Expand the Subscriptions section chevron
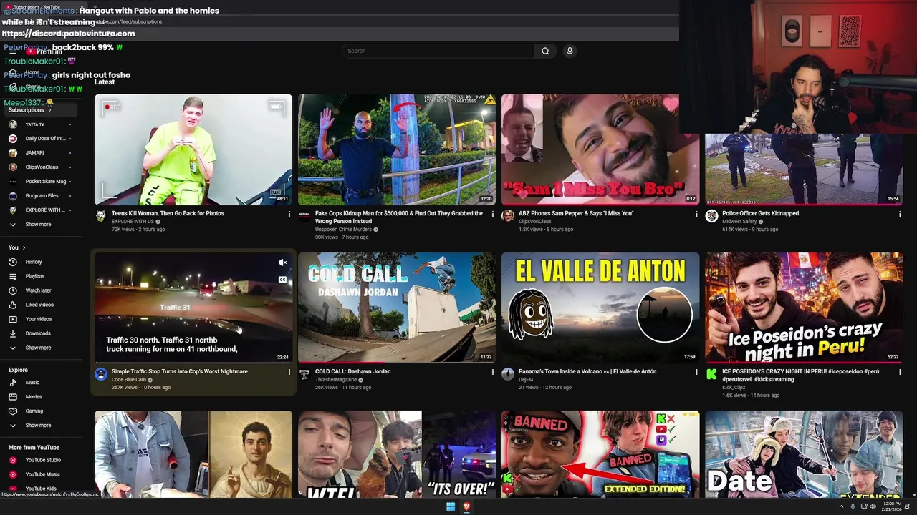 49,110
